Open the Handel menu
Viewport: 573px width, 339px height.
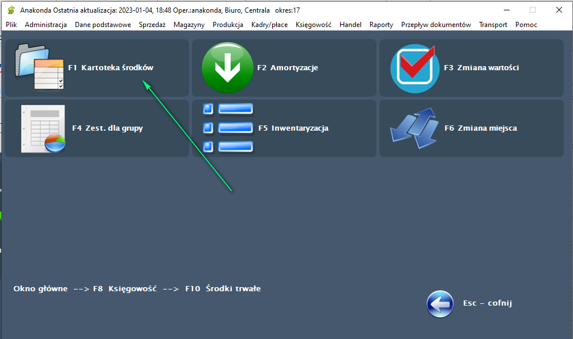(350, 24)
